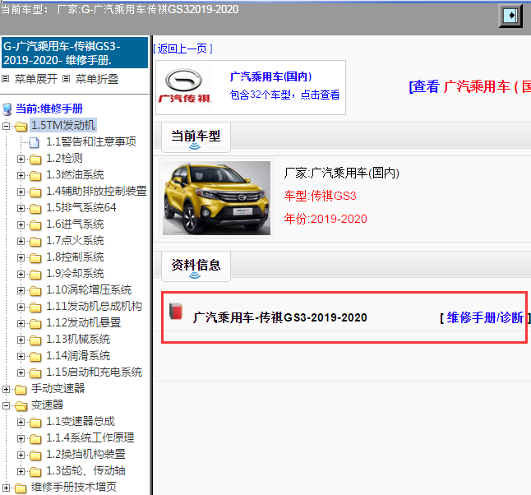Click the GAC Trumpchi brand logo
This screenshot has height=495, width=531.
pyautogui.click(x=185, y=86)
